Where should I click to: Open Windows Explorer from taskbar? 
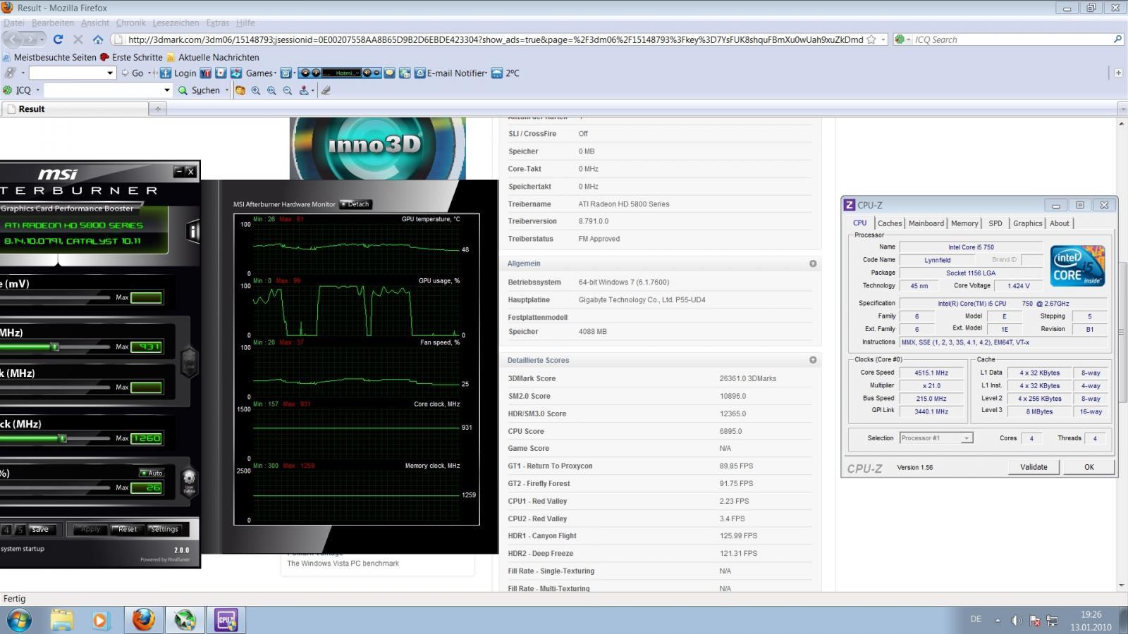click(x=62, y=621)
